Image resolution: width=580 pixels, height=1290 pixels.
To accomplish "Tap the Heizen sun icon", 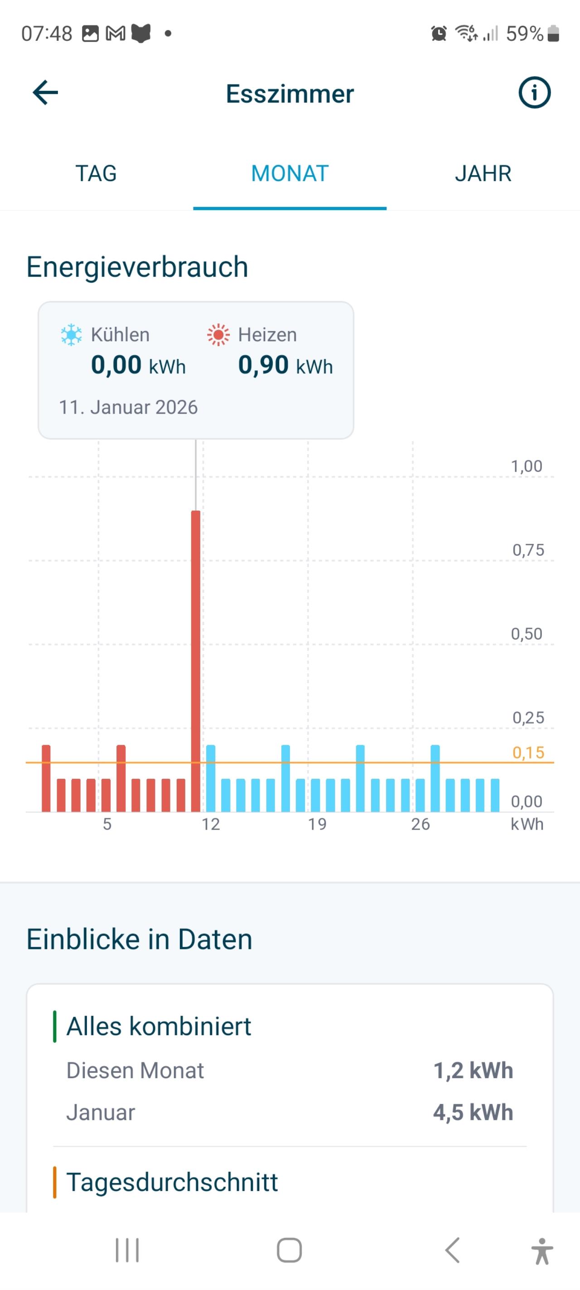I will [x=218, y=335].
